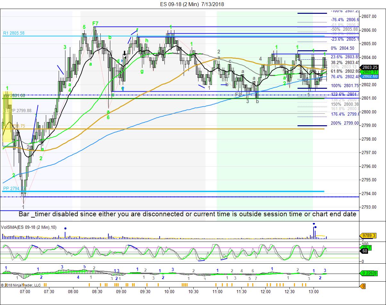The height and width of the screenshot is (305, 386).
Task: Select the green F7 wave label
Action: (95, 23)
